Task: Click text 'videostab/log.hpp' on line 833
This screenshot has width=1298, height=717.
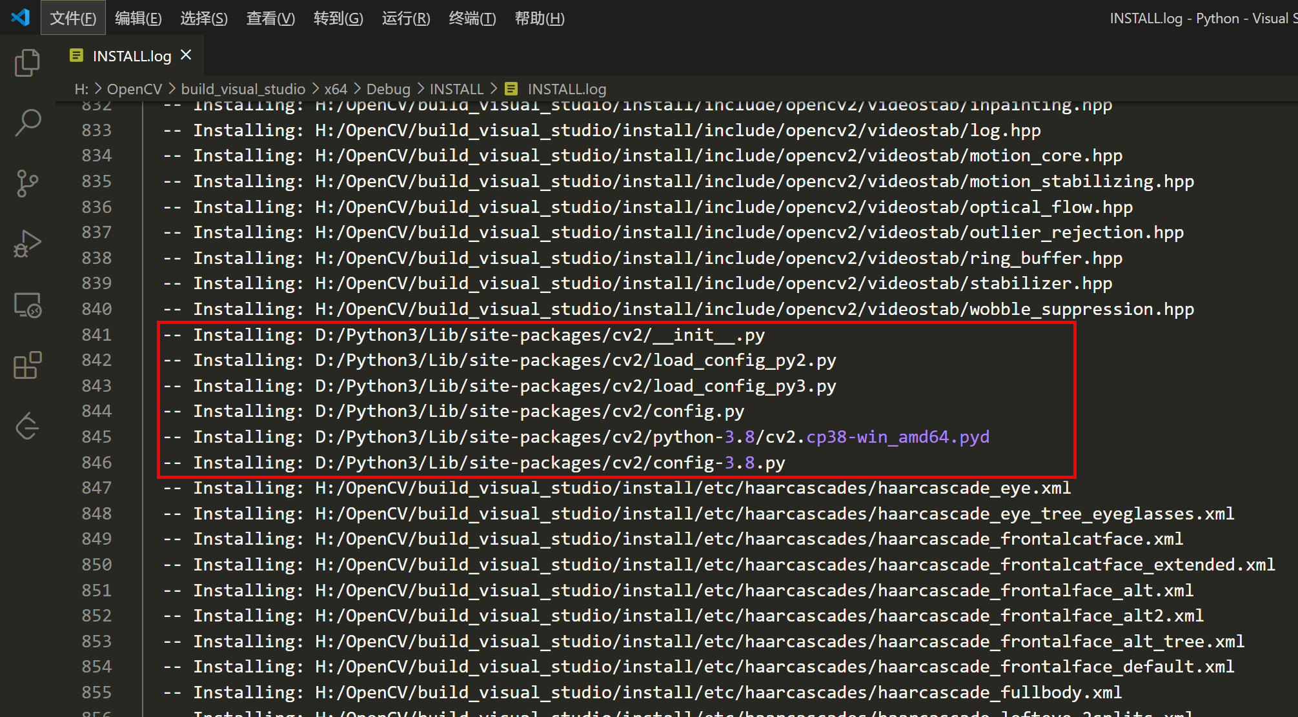Action: click(x=954, y=130)
